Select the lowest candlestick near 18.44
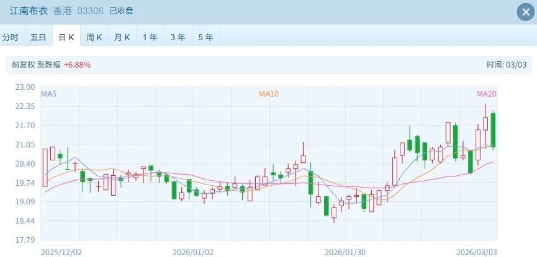This screenshot has width=537, height=257. tap(334, 213)
